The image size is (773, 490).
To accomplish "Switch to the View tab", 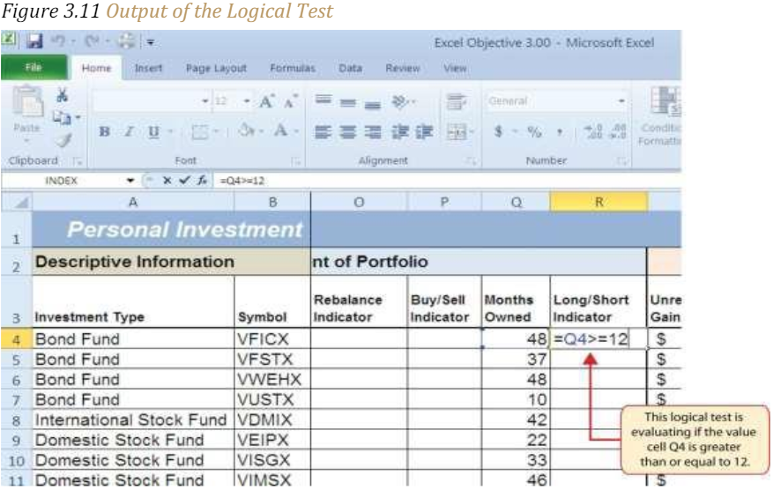I will (455, 68).
